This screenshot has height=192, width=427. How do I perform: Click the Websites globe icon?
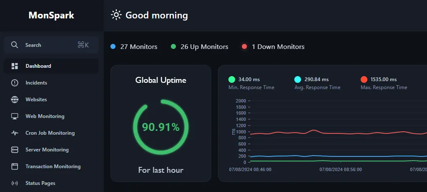click(15, 100)
